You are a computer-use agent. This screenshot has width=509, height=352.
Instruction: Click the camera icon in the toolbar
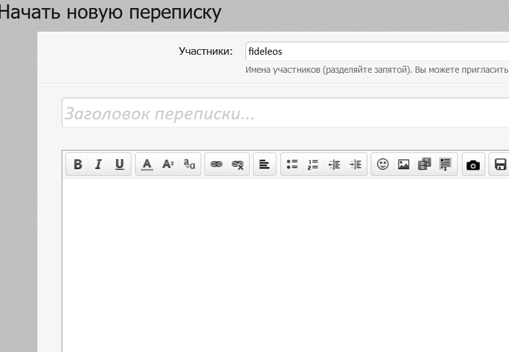click(473, 165)
